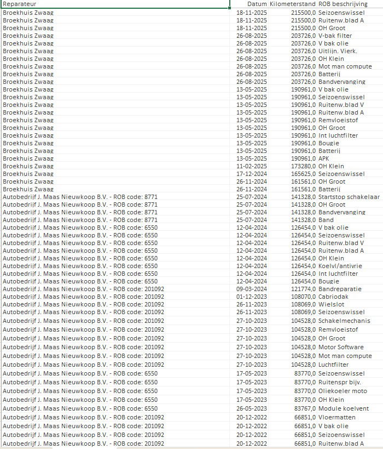The width and height of the screenshot is (383, 449).
Task: Click the Bandreparatie cell
Action: (350, 289)
